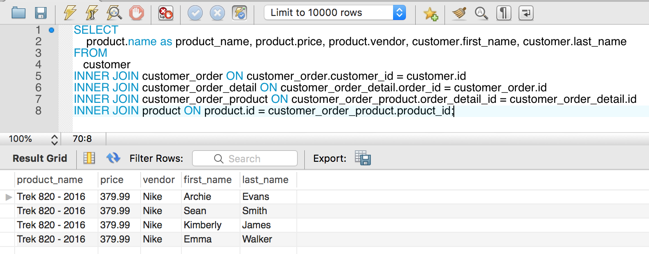Click cursor position indicator 70:8
This screenshot has height=254, width=649.
(82, 139)
